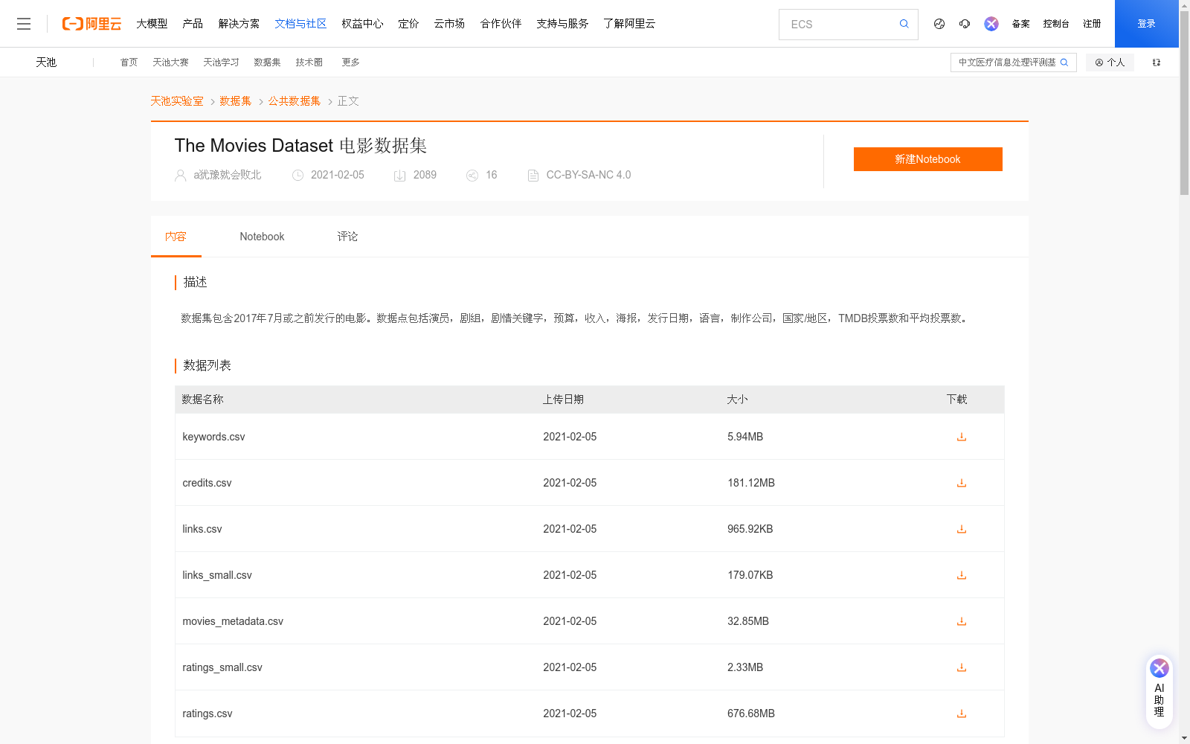Switch to the Notebook tab
The width and height of the screenshot is (1190, 744).
coord(262,237)
